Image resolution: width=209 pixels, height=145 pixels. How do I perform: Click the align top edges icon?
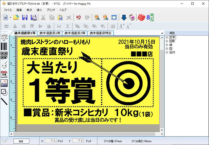coord(32,26)
